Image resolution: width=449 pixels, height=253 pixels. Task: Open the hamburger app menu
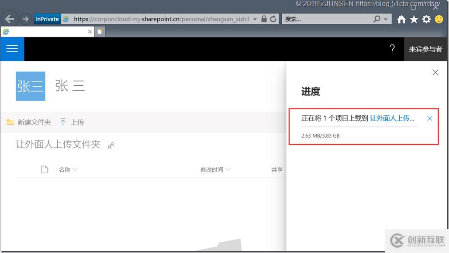click(x=12, y=49)
